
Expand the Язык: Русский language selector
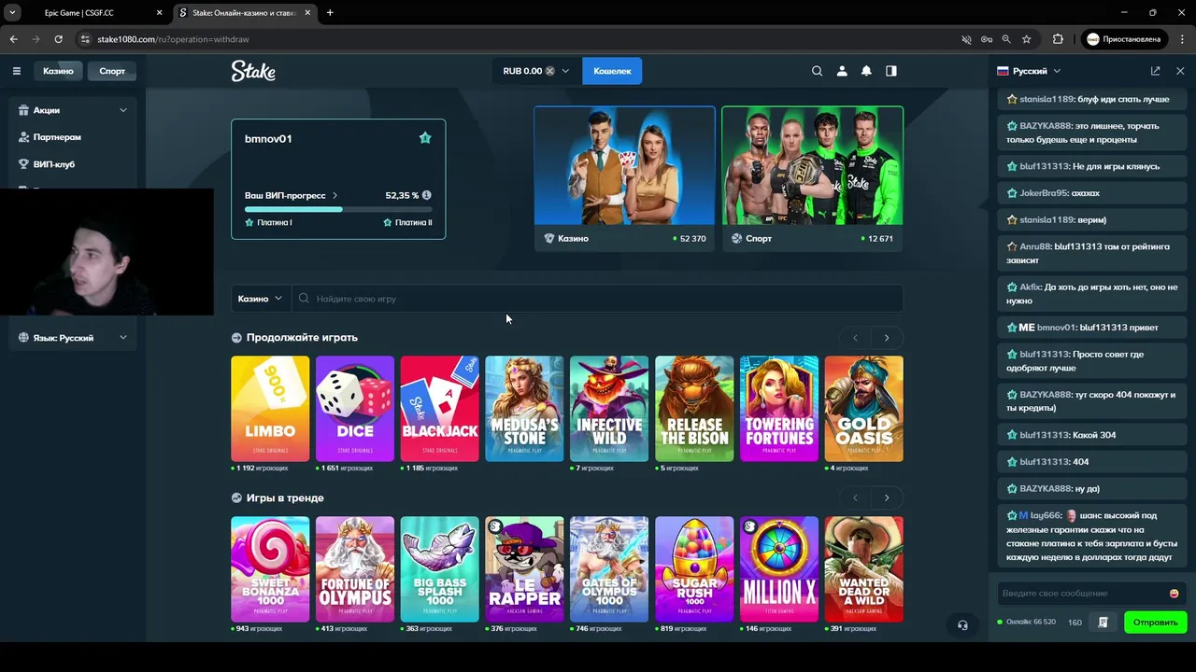pos(71,338)
